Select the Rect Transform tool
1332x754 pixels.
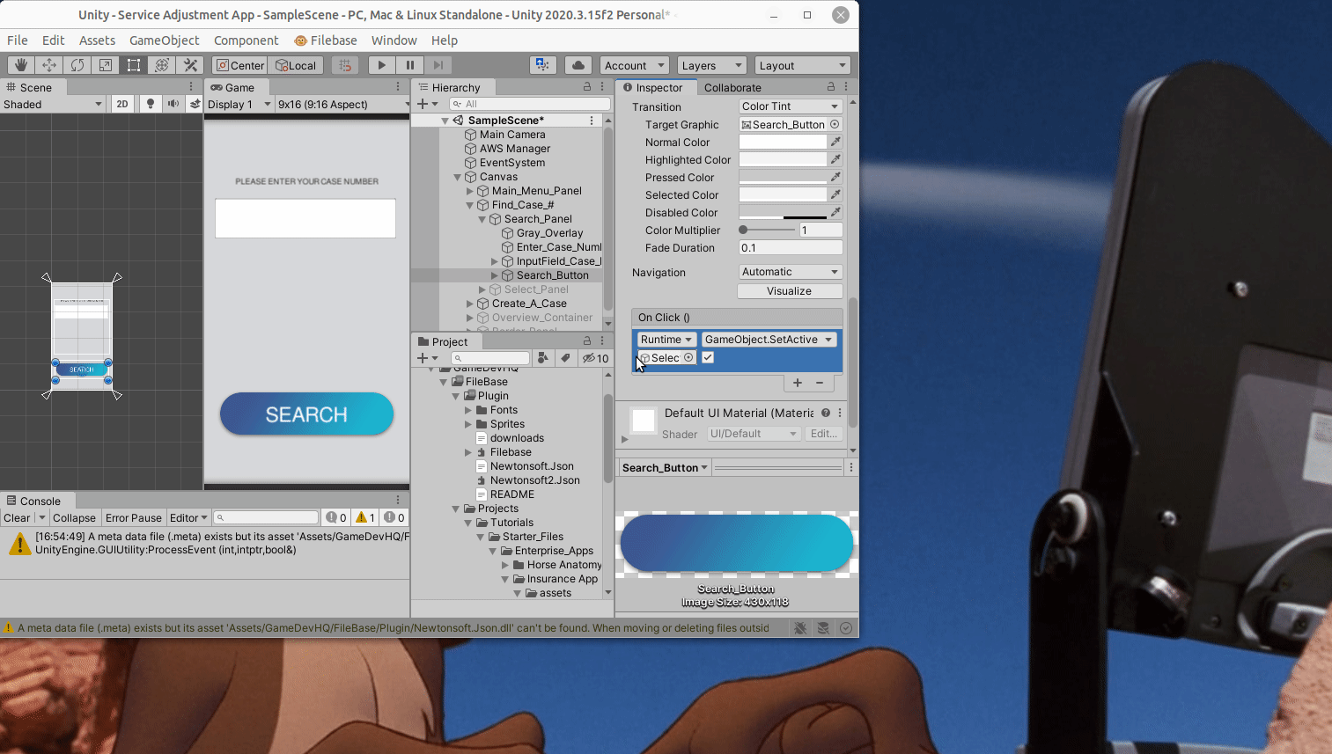coord(134,65)
